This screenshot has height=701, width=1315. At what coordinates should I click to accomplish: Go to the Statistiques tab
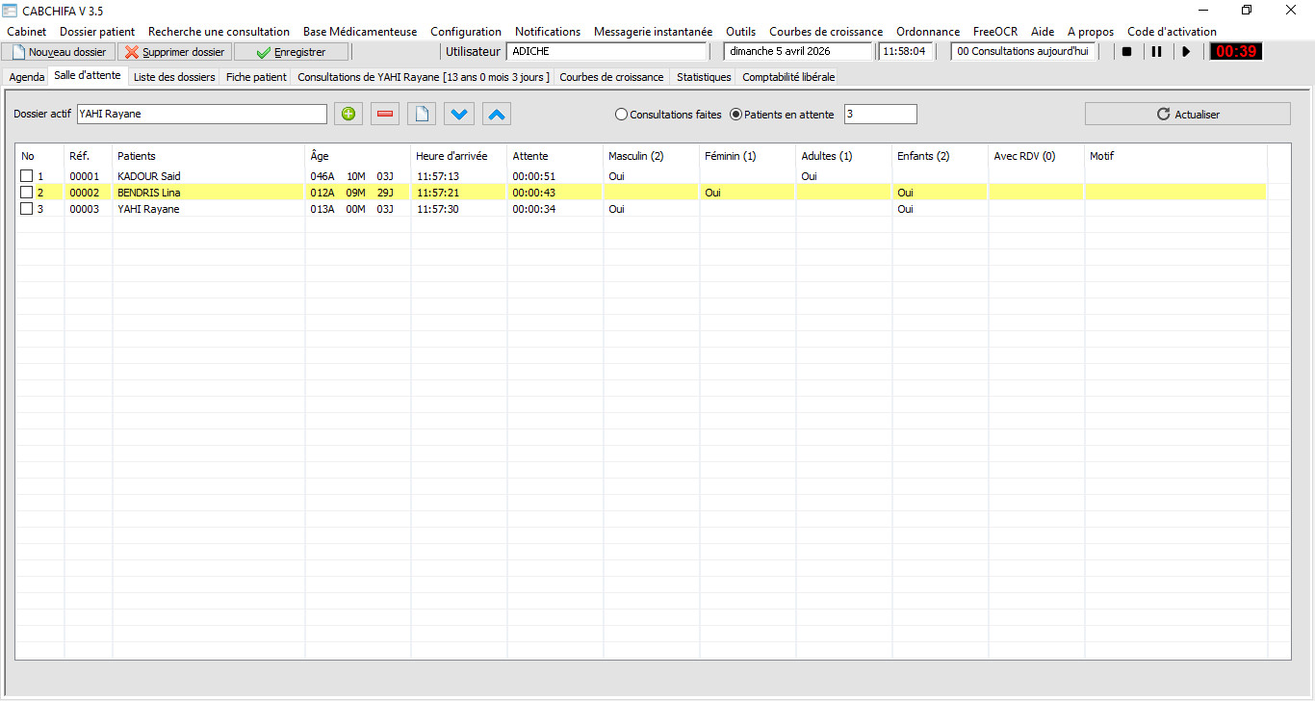(x=704, y=77)
